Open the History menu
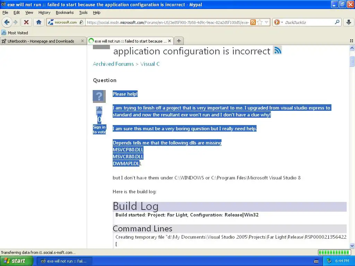The image size is (355, 266). (44, 12)
